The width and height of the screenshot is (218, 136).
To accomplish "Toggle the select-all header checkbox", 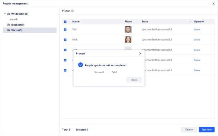I will [x=65, y=22].
